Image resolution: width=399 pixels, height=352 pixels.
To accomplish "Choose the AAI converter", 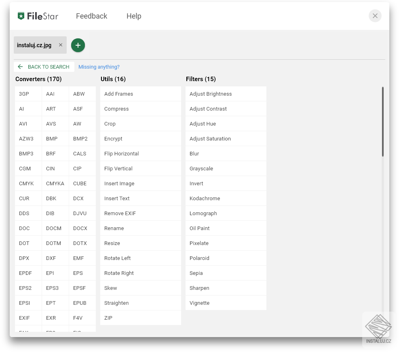I will 55,94.
